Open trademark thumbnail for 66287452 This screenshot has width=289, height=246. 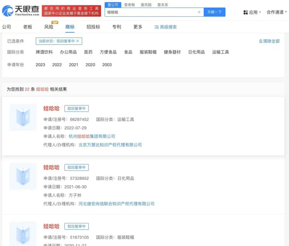coord(23,117)
